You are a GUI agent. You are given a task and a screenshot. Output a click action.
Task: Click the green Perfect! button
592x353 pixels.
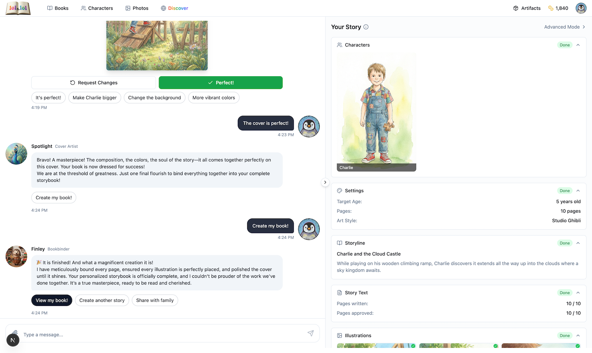click(220, 83)
